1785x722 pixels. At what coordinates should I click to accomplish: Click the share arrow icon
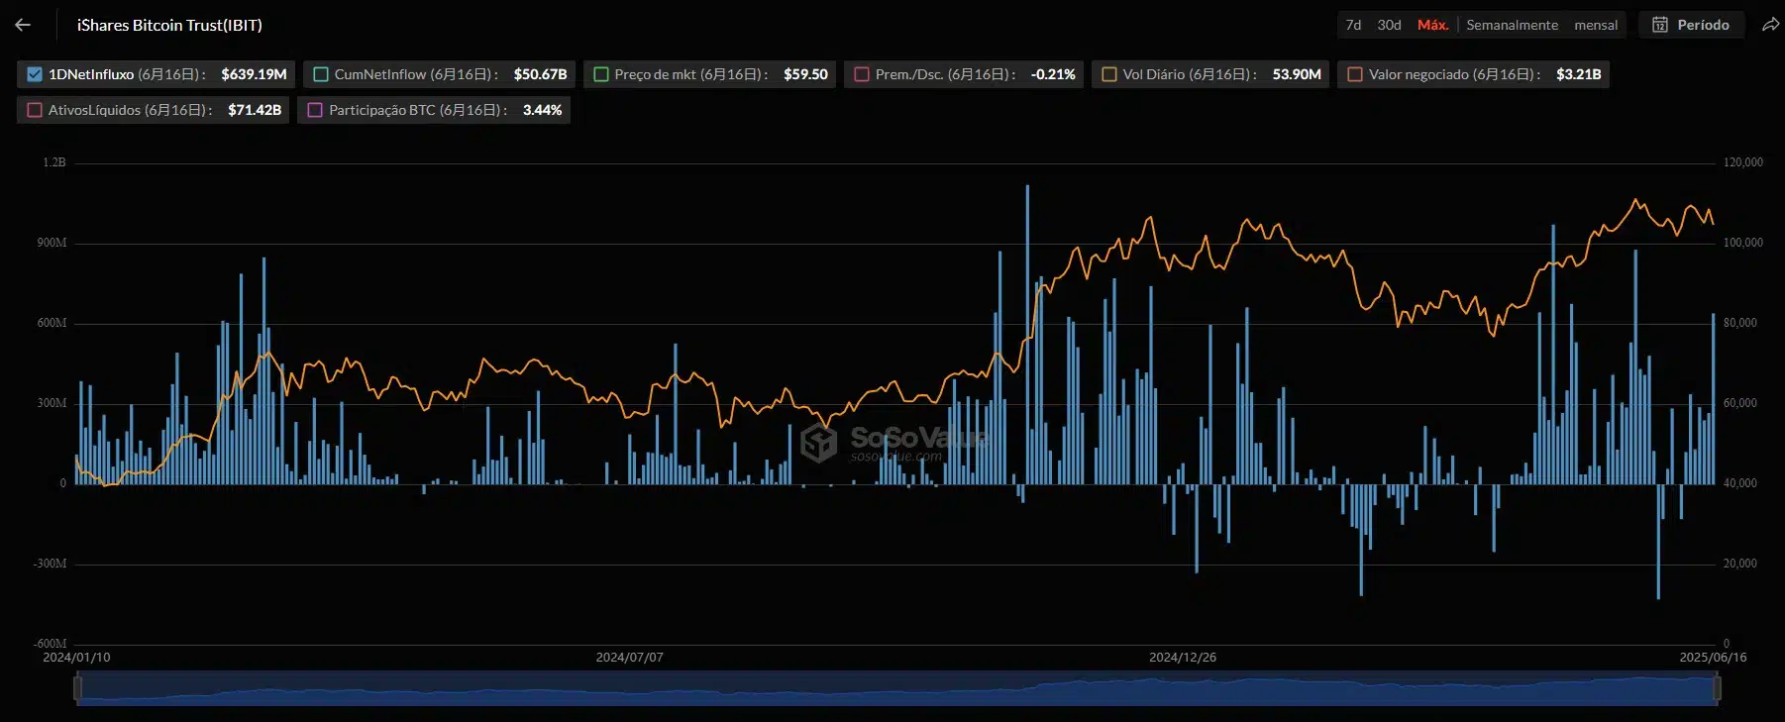(1770, 25)
